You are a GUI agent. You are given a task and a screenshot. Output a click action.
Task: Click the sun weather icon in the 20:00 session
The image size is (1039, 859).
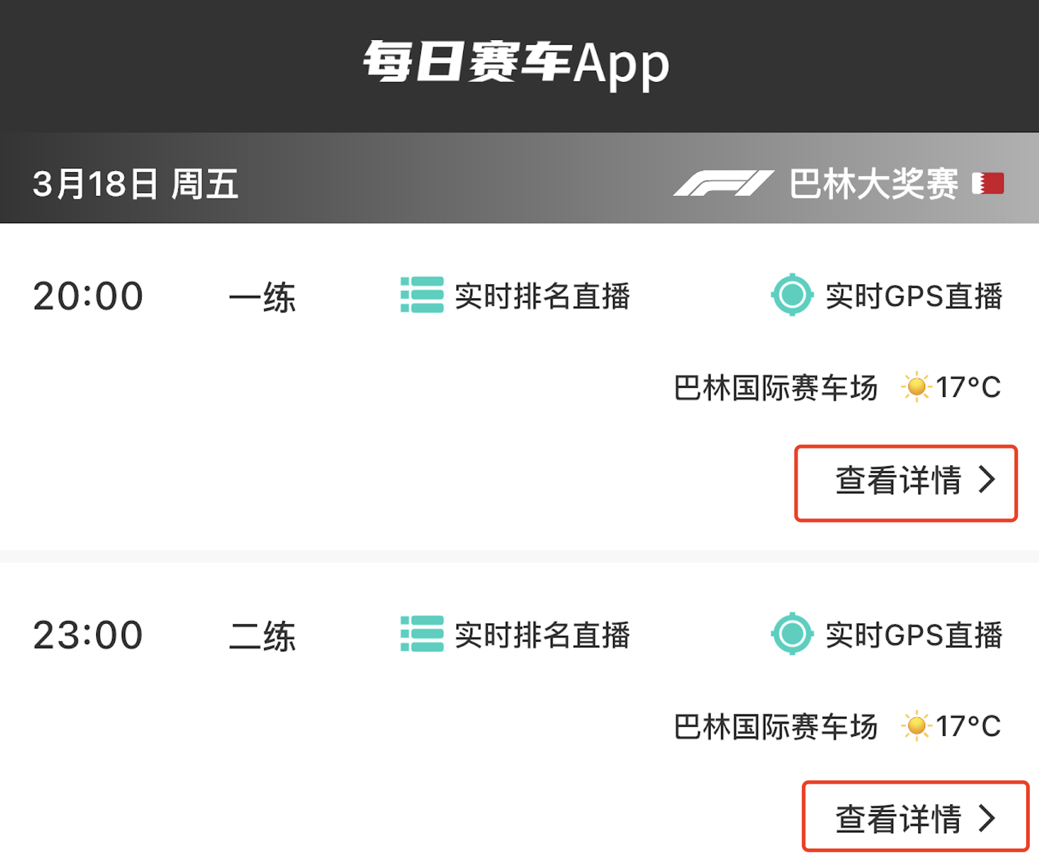pos(916,387)
